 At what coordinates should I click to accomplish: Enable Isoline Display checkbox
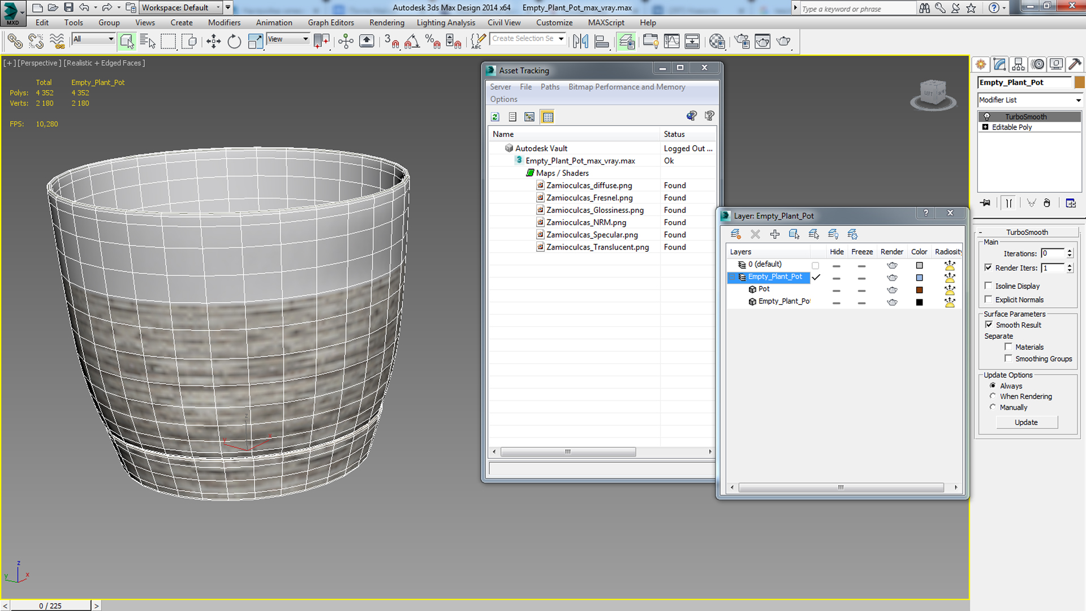(988, 286)
